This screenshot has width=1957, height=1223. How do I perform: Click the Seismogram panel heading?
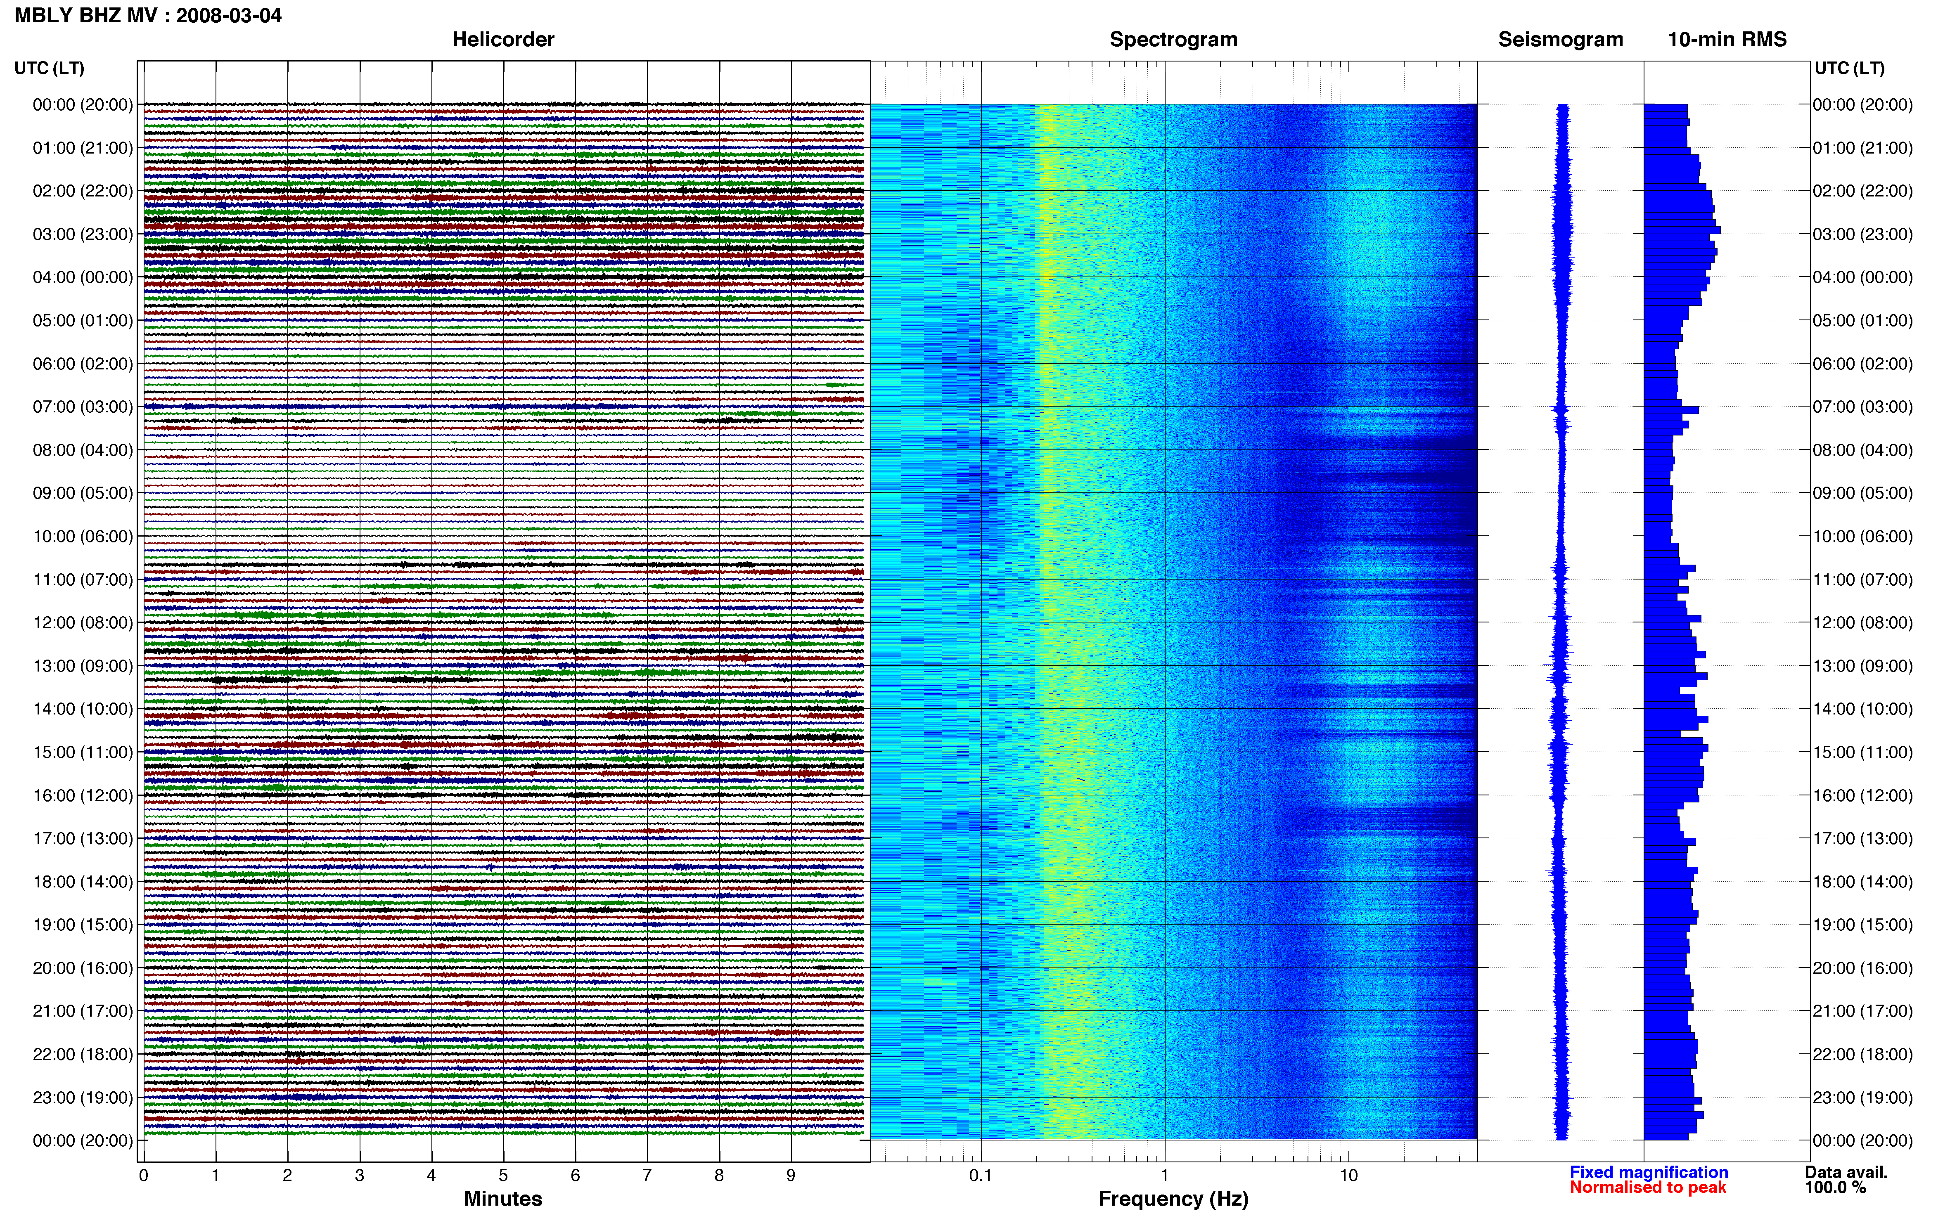coord(1561,40)
